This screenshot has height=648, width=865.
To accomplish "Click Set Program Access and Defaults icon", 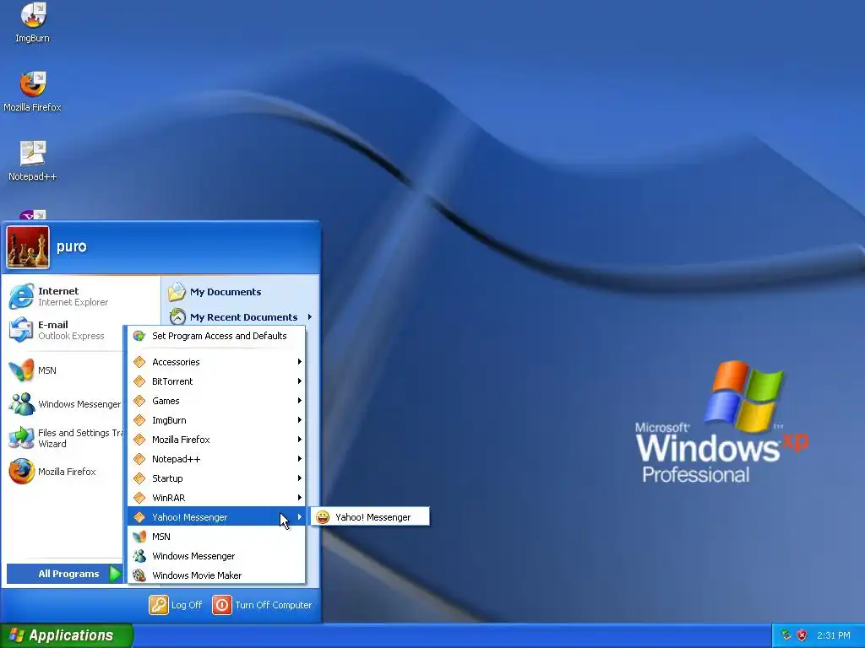I will (x=139, y=336).
